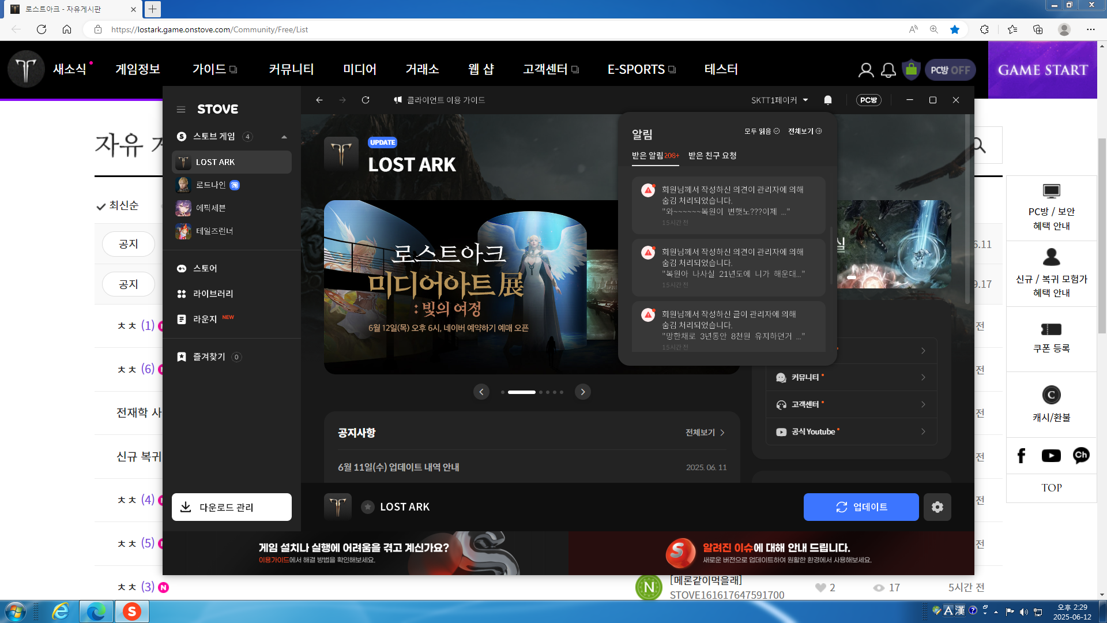Open SKTT1페이커 account dropdown
The height and width of the screenshot is (623, 1107).
pyautogui.click(x=780, y=100)
